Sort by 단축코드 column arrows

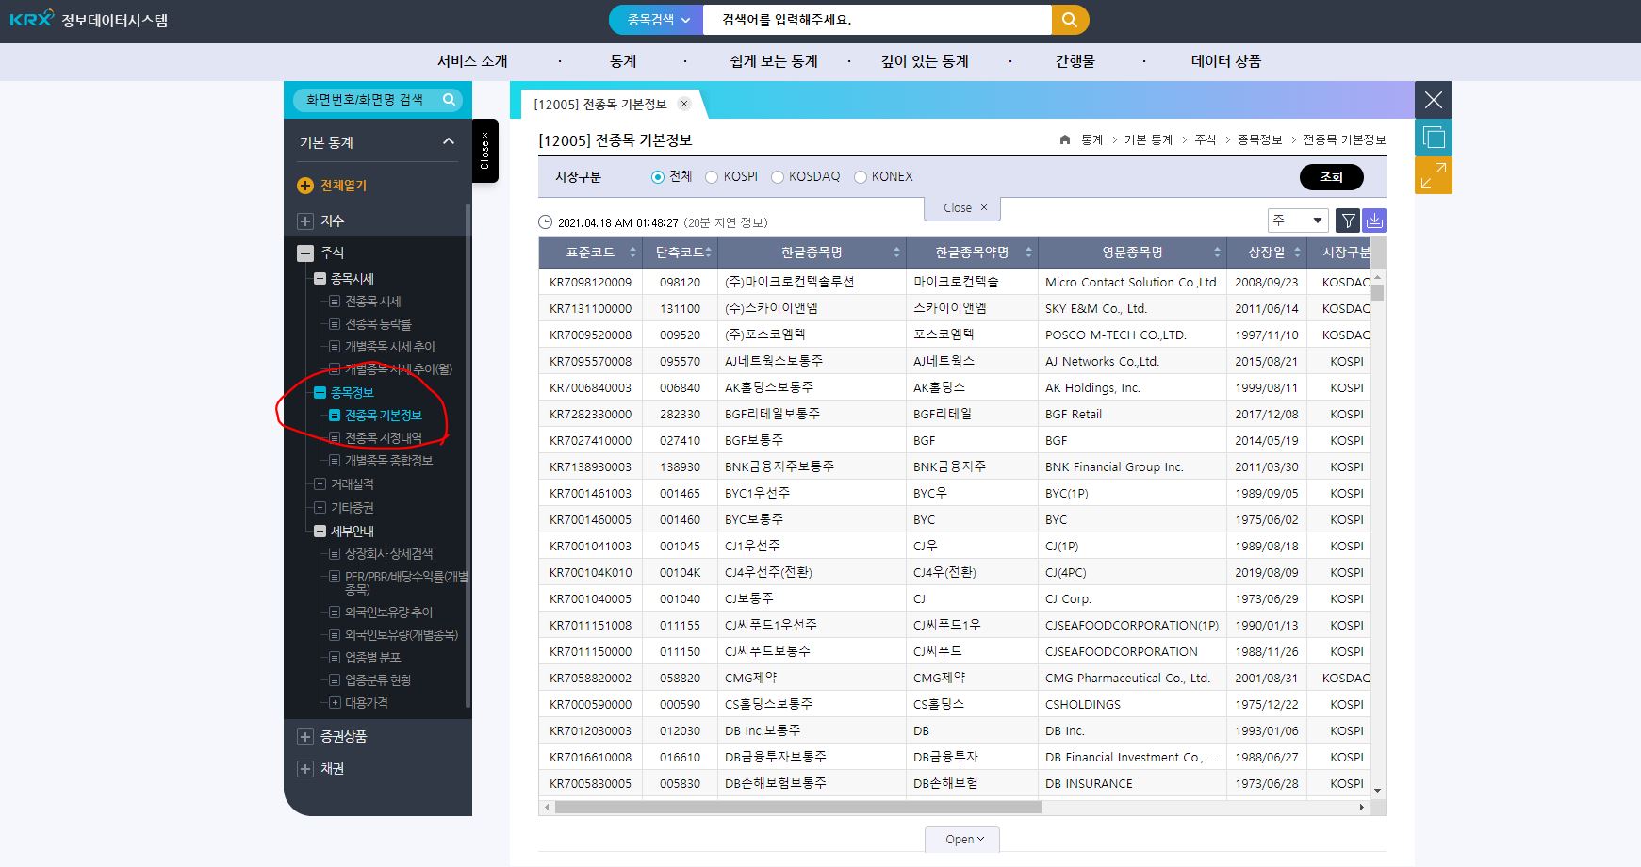click(x=708, y=253)
